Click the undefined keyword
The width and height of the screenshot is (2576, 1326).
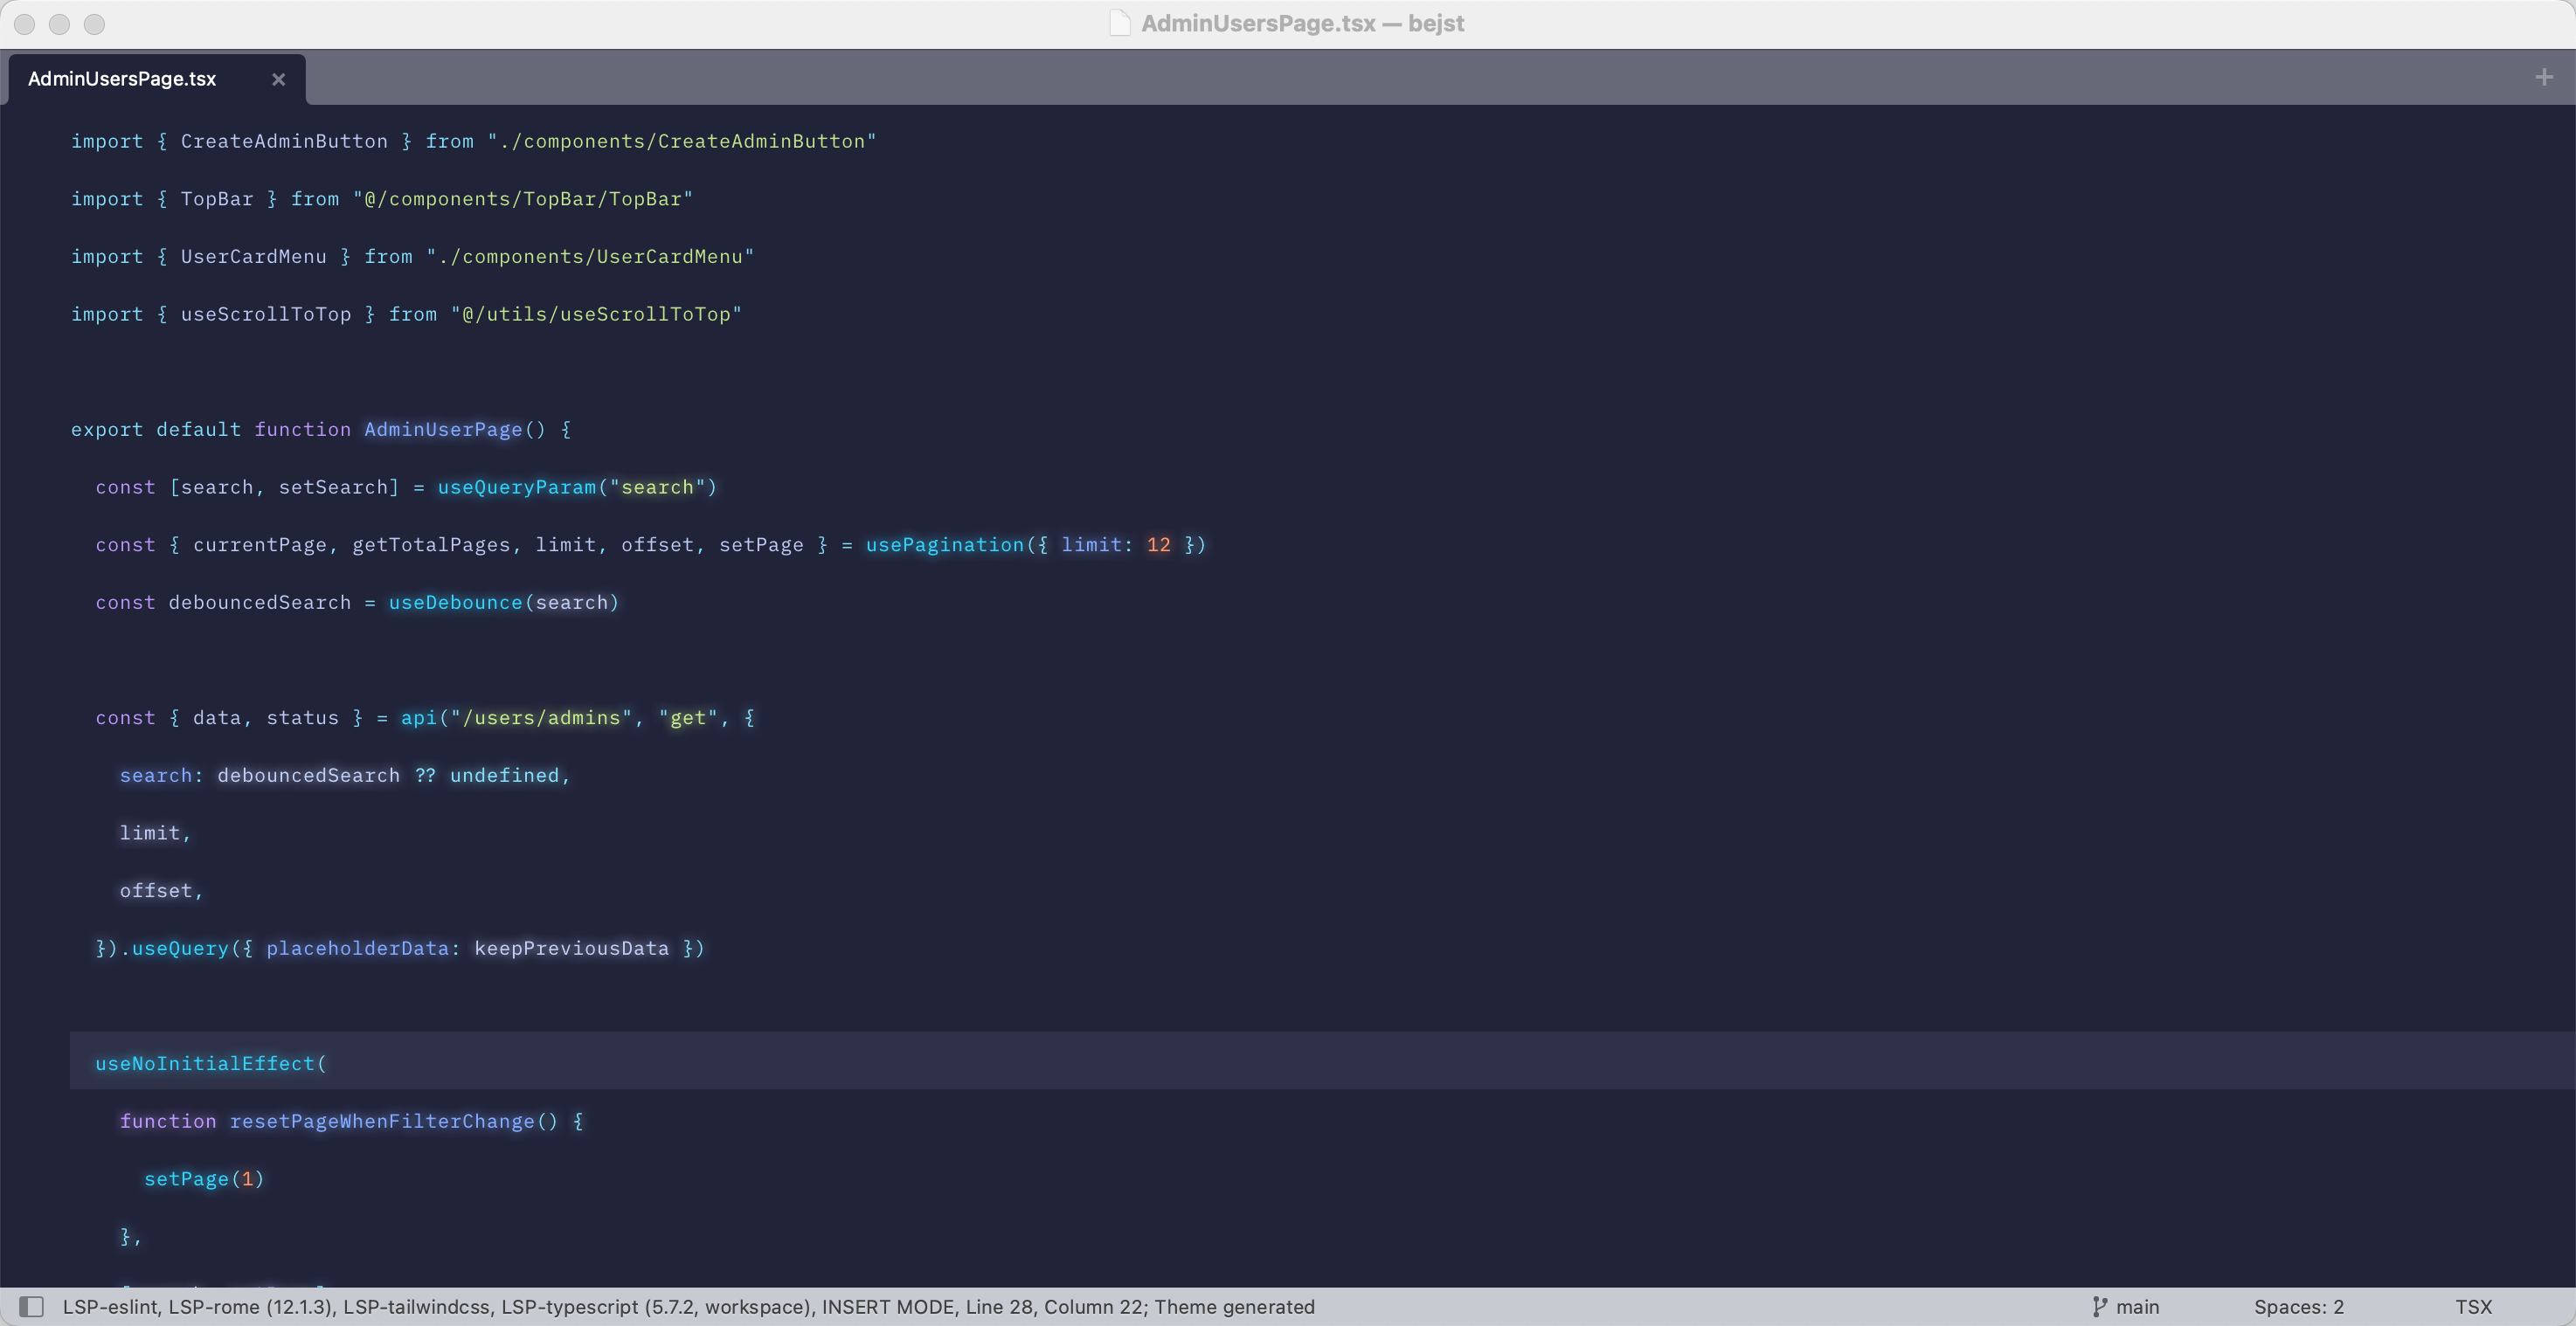pos(504,775)
